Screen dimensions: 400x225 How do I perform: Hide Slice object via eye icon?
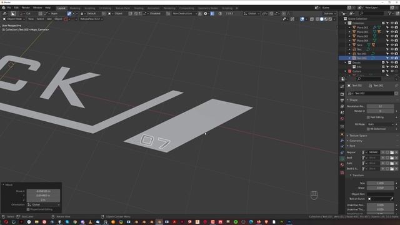coord(392,45)
